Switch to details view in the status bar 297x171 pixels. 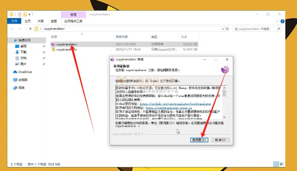coord(276,164)
